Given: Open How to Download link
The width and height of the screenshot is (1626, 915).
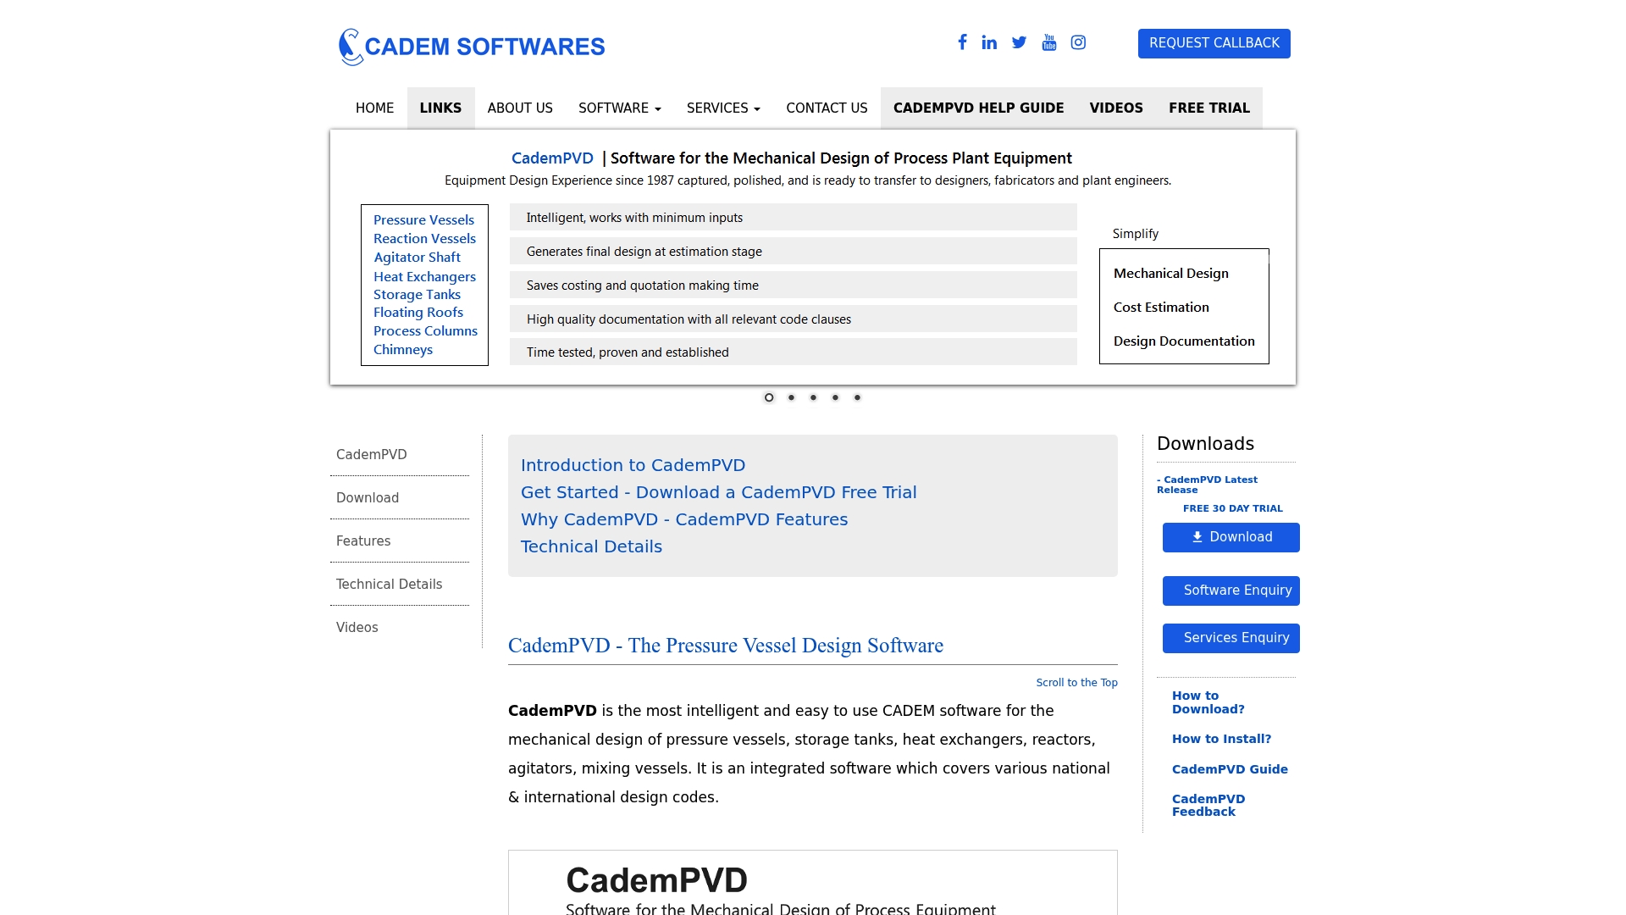Looking at the screenshot, I should pos(1208,702).
